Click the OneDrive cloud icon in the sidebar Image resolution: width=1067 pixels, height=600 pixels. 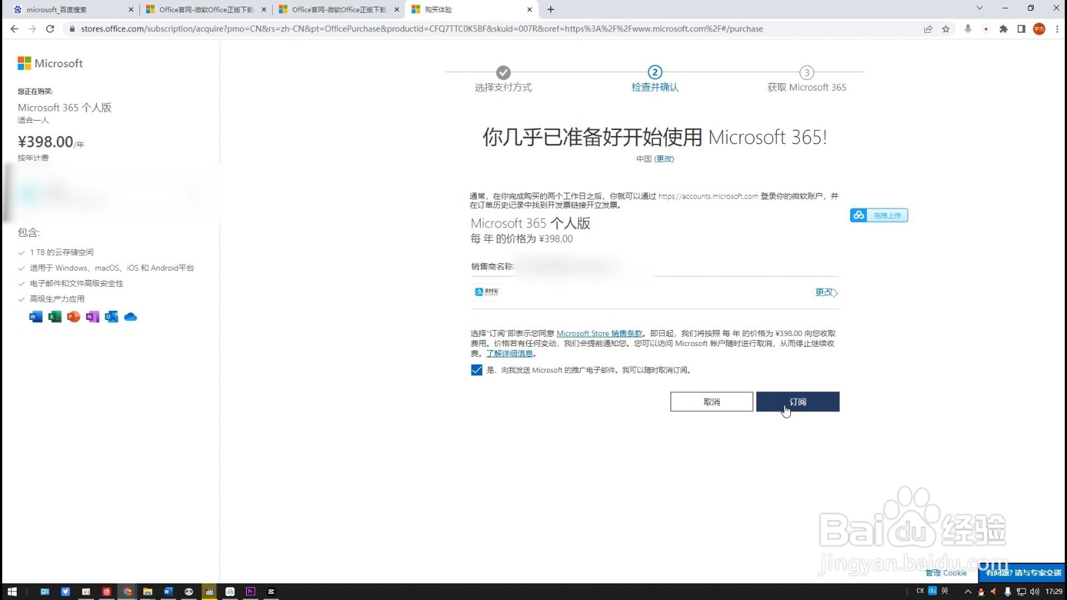point(131,317)
